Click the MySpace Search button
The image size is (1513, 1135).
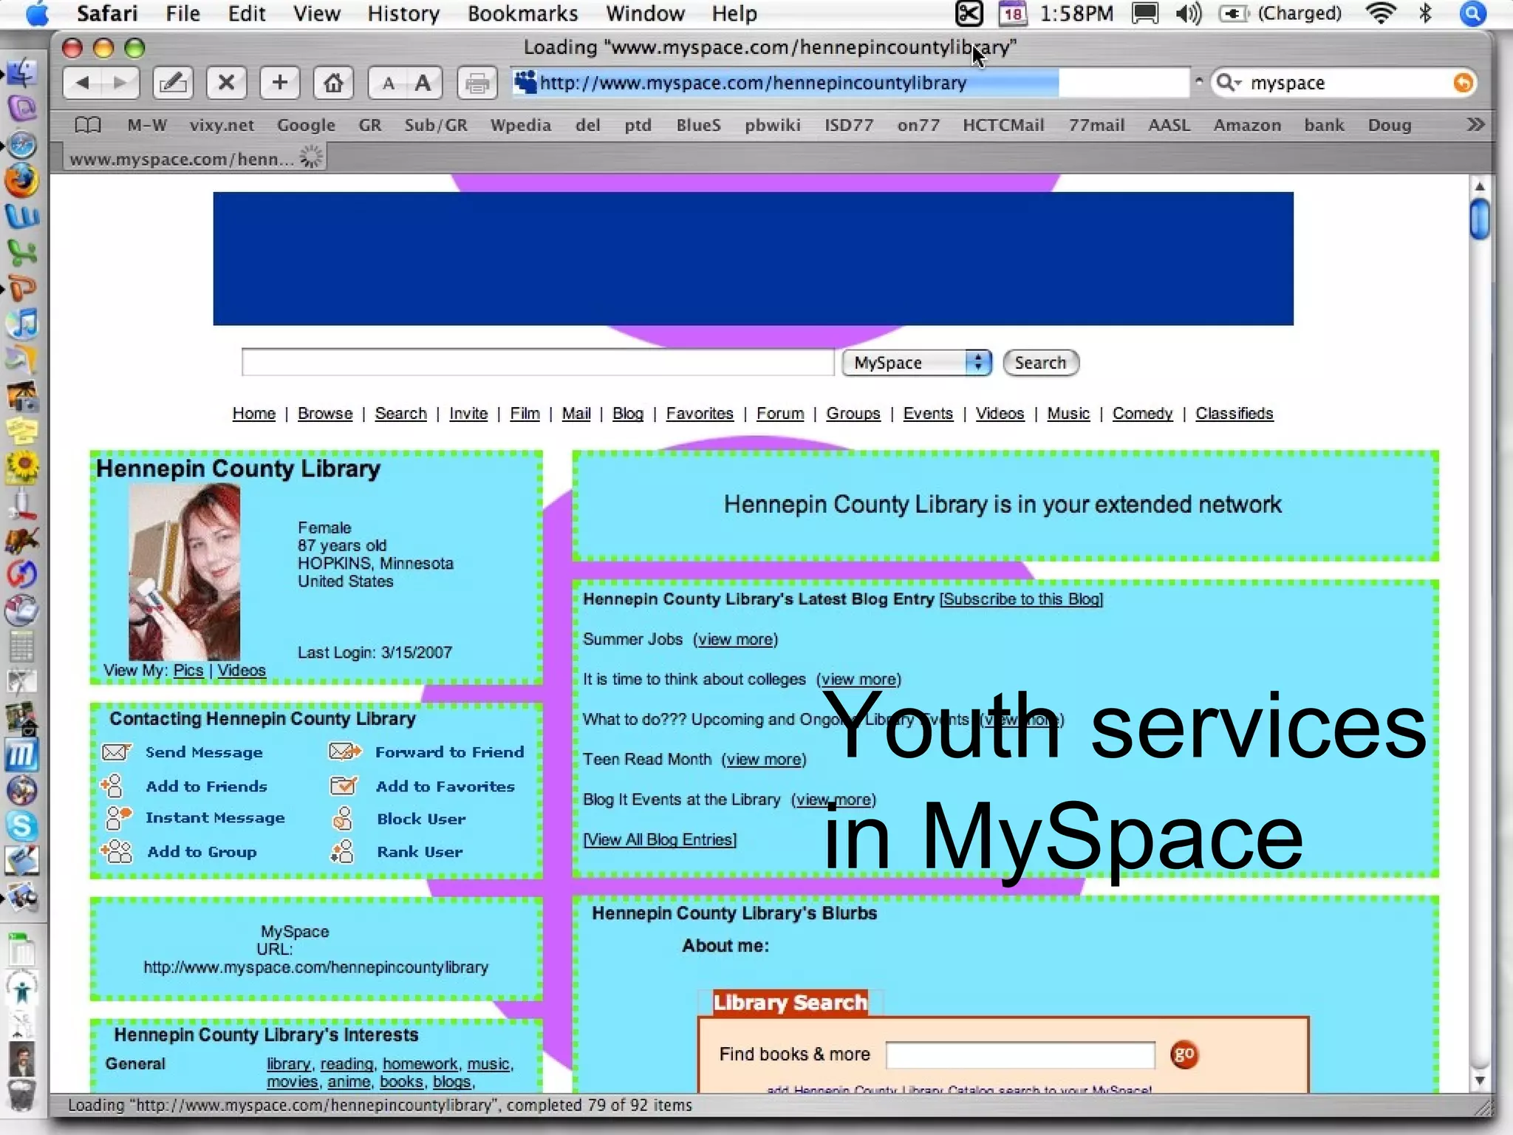pos(1040,363)
